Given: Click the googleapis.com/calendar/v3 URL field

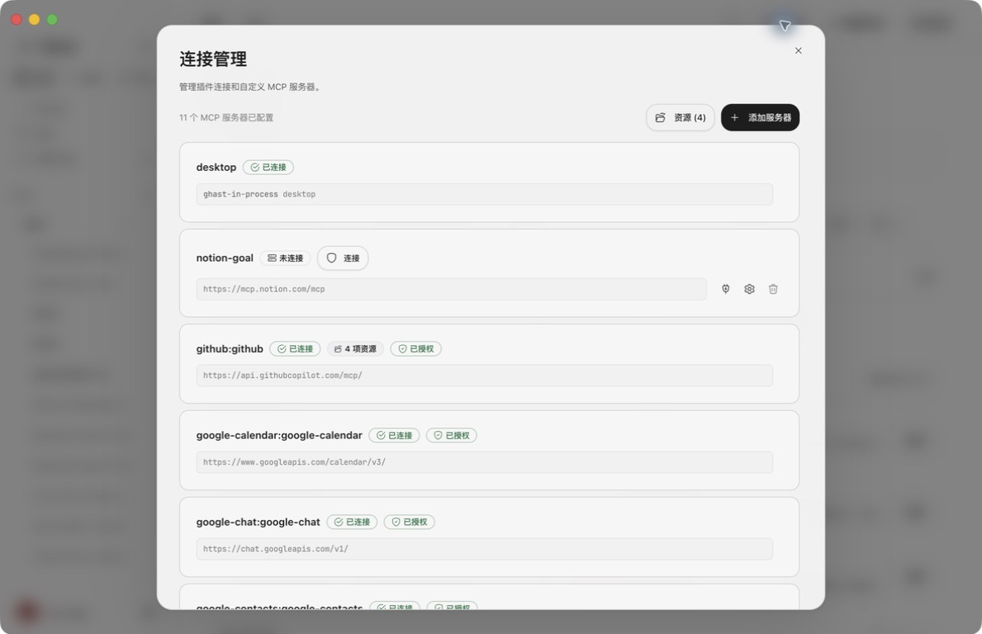Looking at the screenshot, I should coord(484,462).
